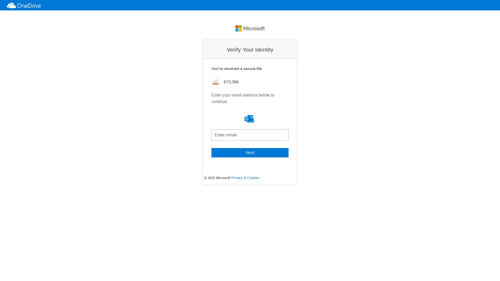The image size is (500, 281).
Task: Click the OneDrive wordmark in header
Action: pos(29,6)
